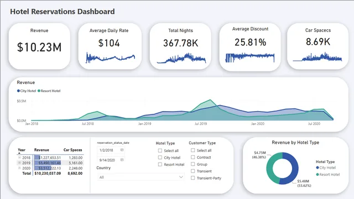
Task: Check the Transient customer type
Action: pyautogui.click(x=193, y=171)
